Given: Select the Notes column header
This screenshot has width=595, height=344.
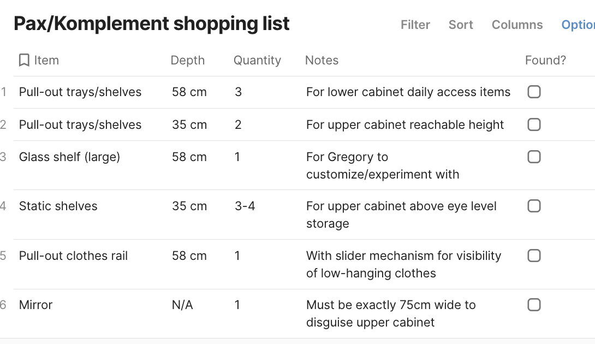Looking at the screenshot, I should point(322,60).
